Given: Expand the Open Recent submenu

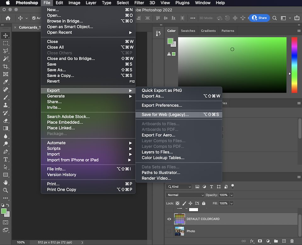Looking at the screenshot, I should tap(88, 32).
